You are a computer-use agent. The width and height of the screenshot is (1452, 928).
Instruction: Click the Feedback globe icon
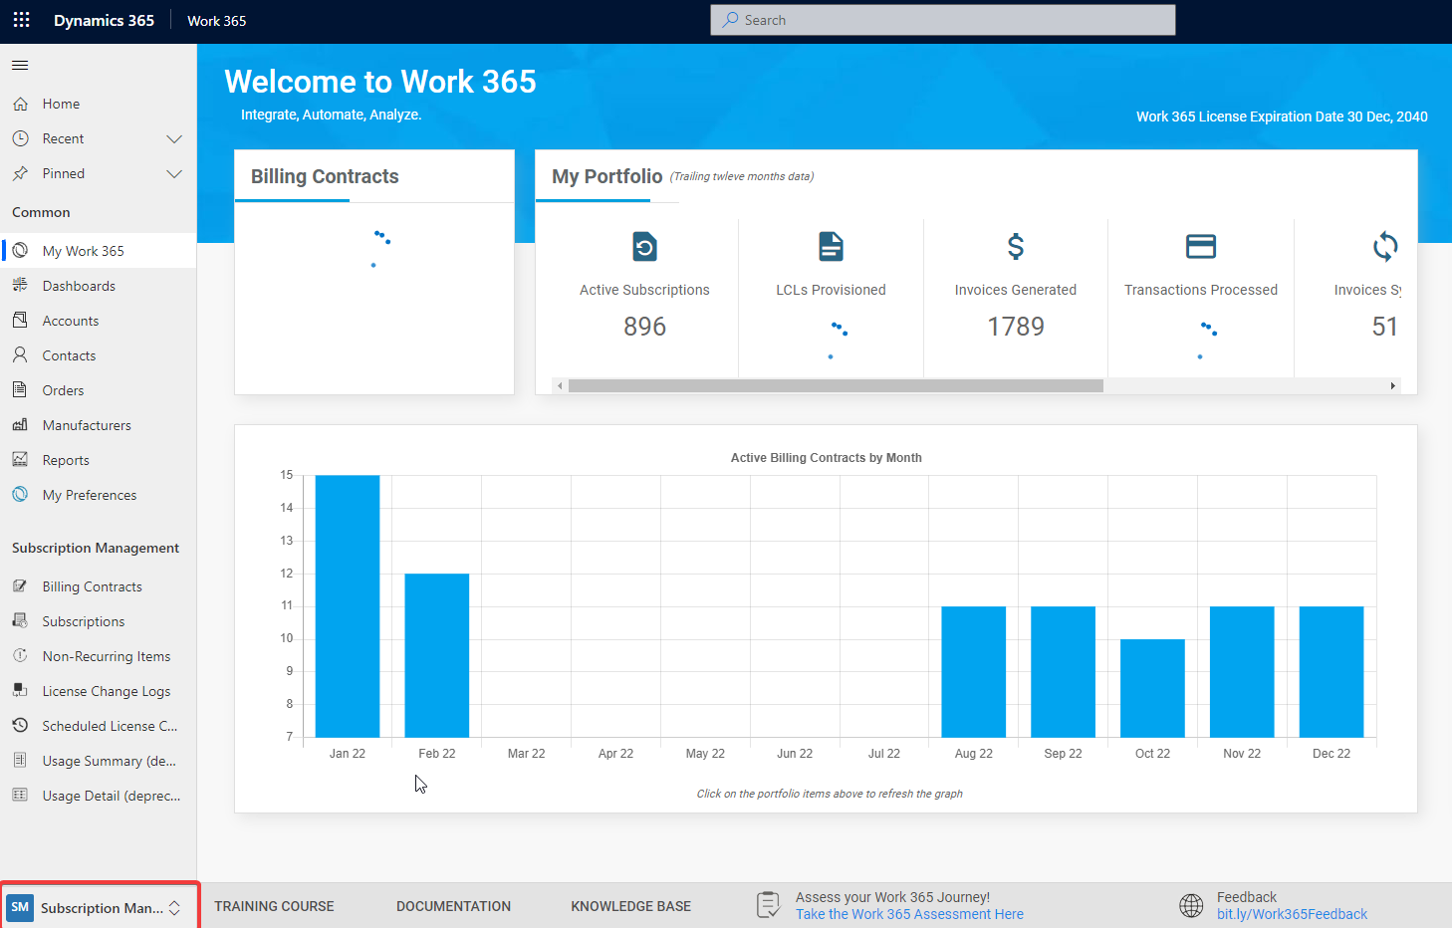click(x=1191, y=905)
